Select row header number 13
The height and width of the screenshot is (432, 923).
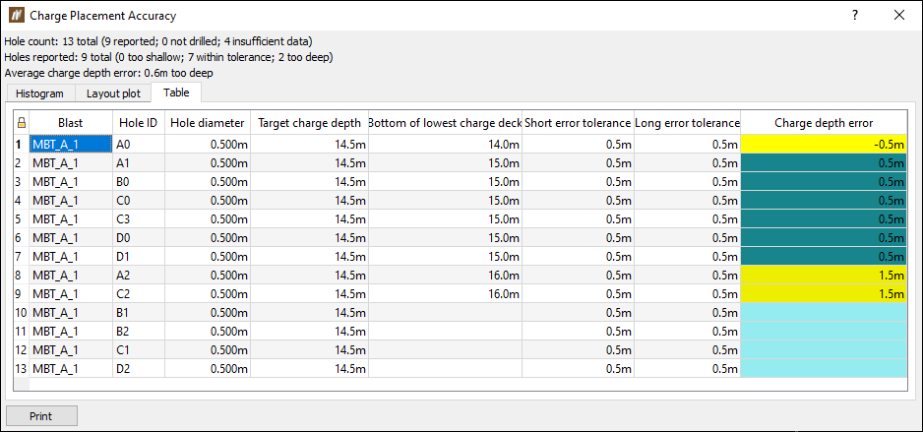click(x=22, y=368)
